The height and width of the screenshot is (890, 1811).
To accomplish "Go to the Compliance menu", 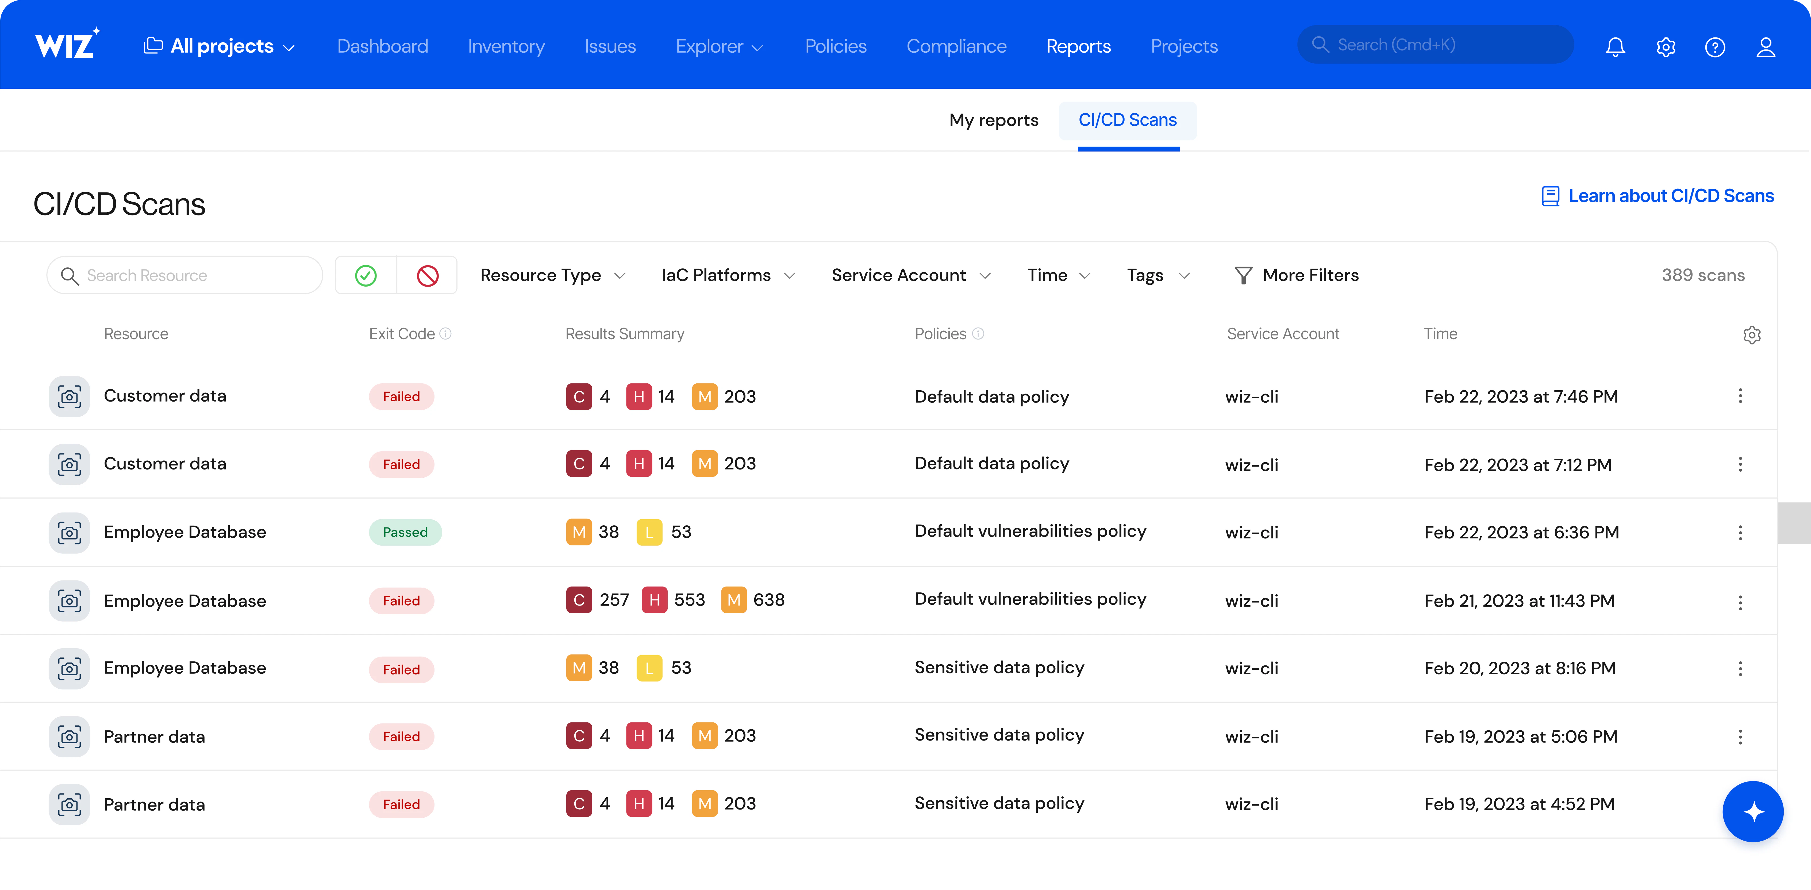I will coord(956,47).
